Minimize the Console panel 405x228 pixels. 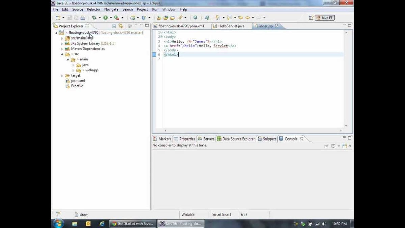tap(345, 138)
